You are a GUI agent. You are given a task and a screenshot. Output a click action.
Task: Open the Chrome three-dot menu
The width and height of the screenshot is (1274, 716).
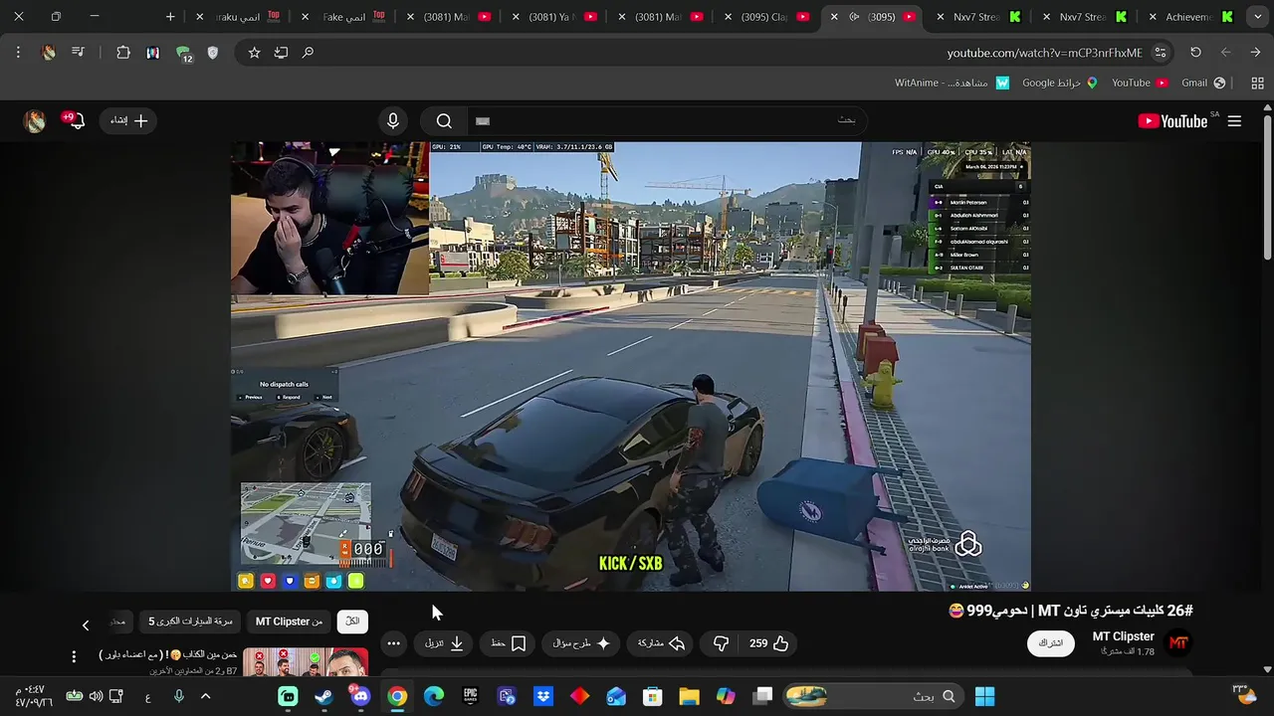(18, 53)
